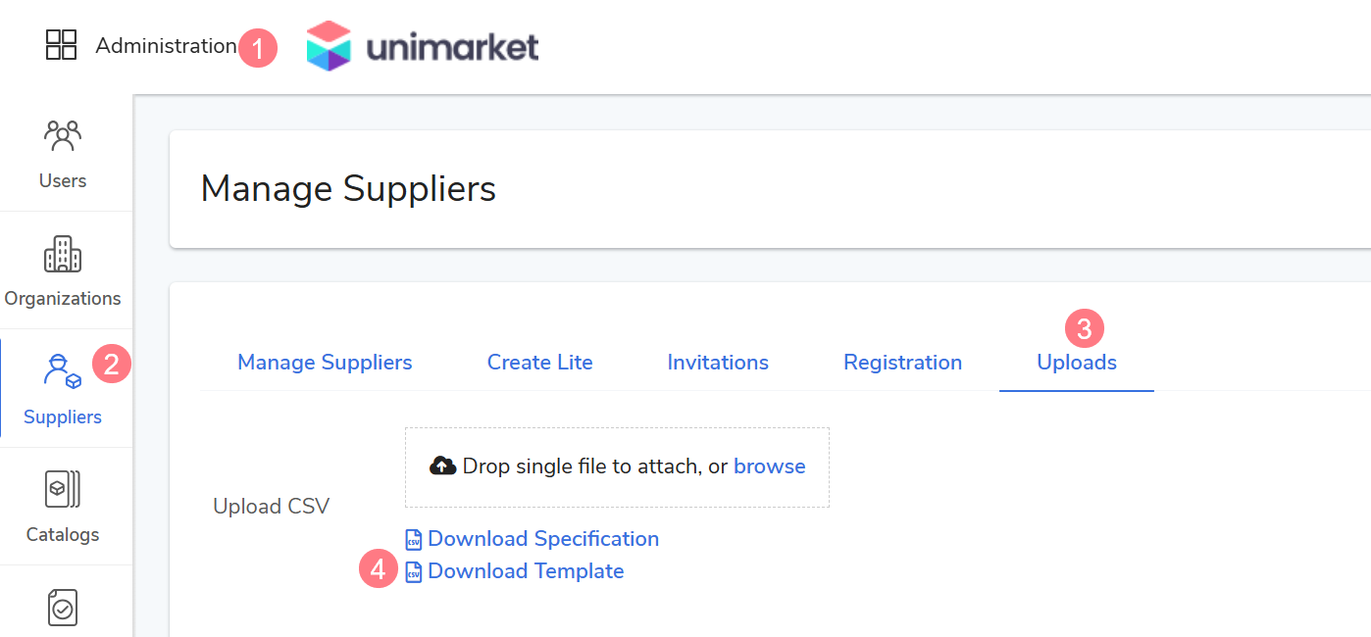Click the cloud upload icon
The height and width of the screenshot is (637, 1371).
443,466
